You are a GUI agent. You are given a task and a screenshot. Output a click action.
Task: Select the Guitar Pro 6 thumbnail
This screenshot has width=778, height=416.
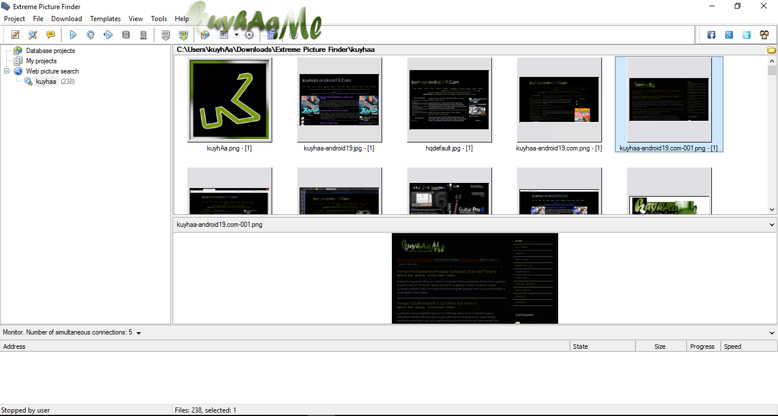[449, 191]
